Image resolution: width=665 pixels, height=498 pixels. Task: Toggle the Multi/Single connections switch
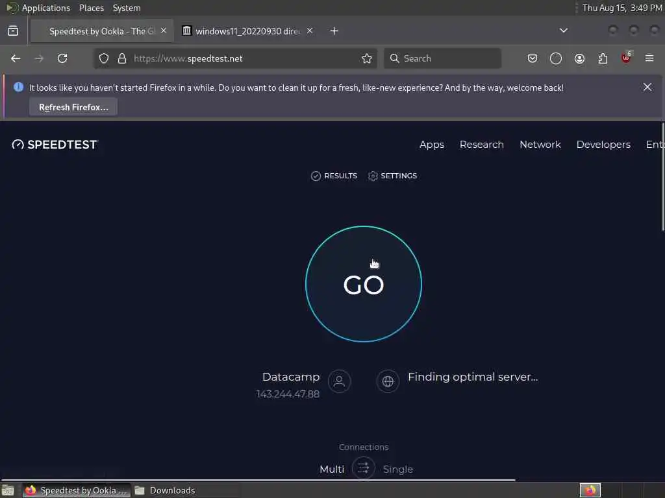click(x=364, y=468)
